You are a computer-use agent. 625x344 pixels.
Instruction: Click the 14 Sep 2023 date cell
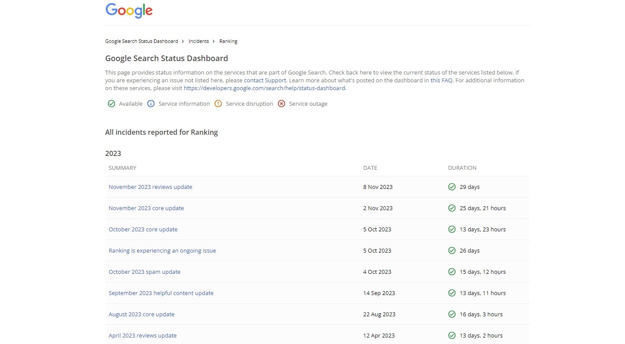pos(379,293)
